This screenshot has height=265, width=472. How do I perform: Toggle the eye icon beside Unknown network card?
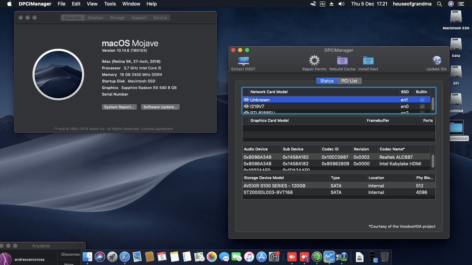pos(246,99)
